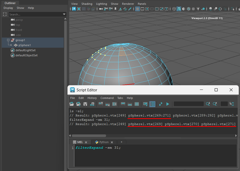Click the Clear All icon in Script Editor
The height and width of the screenshot is (171, 240).
114,104
